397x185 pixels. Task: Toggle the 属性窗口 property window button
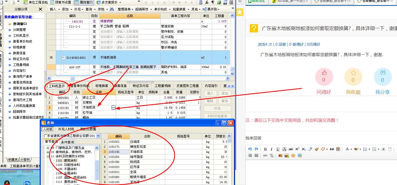[x=84, y=2]
